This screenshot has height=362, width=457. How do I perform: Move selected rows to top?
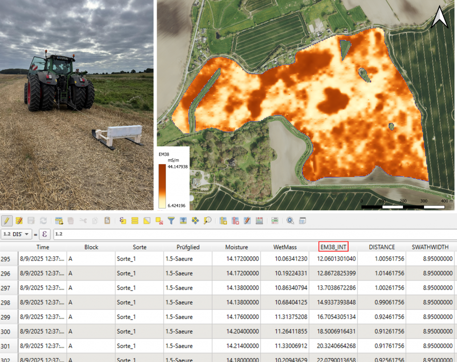(183, 221)
